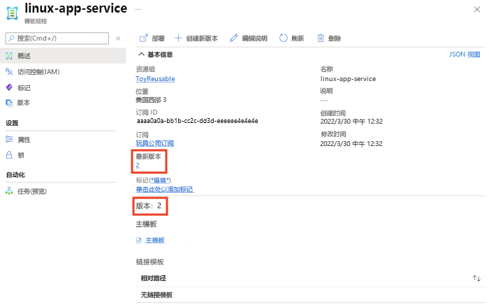Click the search box 搜索(Cmd+/)
This screenshot has width=489, height=304.
(57, 38)
